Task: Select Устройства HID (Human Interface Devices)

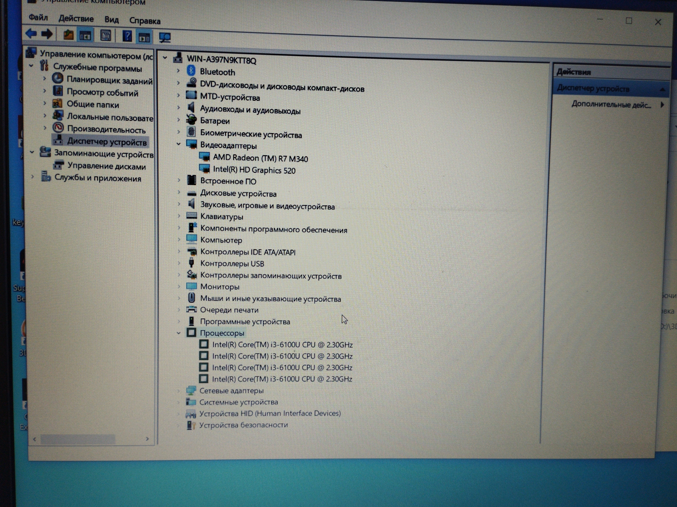Action: tap(270, 413)
